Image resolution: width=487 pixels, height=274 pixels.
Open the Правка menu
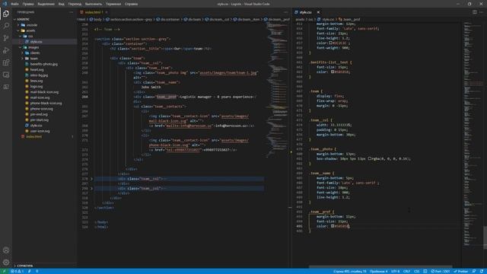point(28,4)
